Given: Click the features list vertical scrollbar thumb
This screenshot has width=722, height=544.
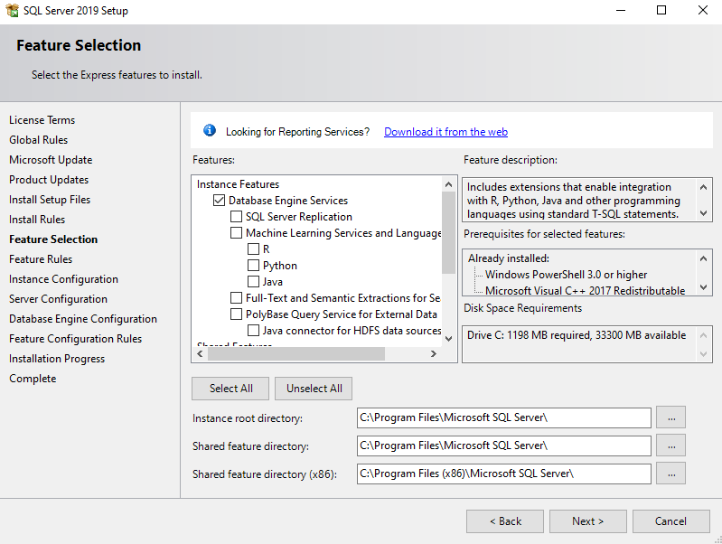Looking at the screenshot, I should (448, 232).
